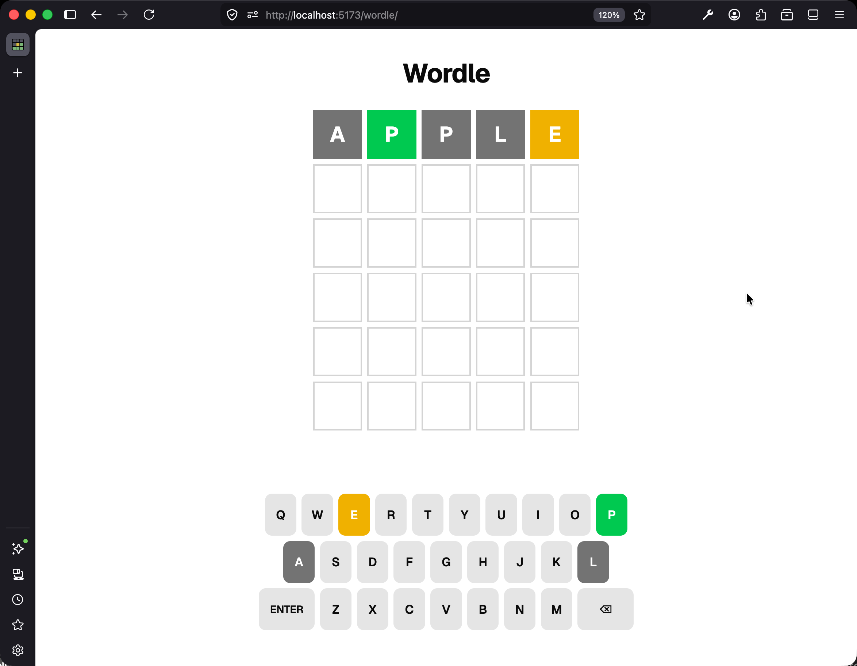Screen dimensions: 857x666
Task: Click the gray L key
Action: coord(593,562)
